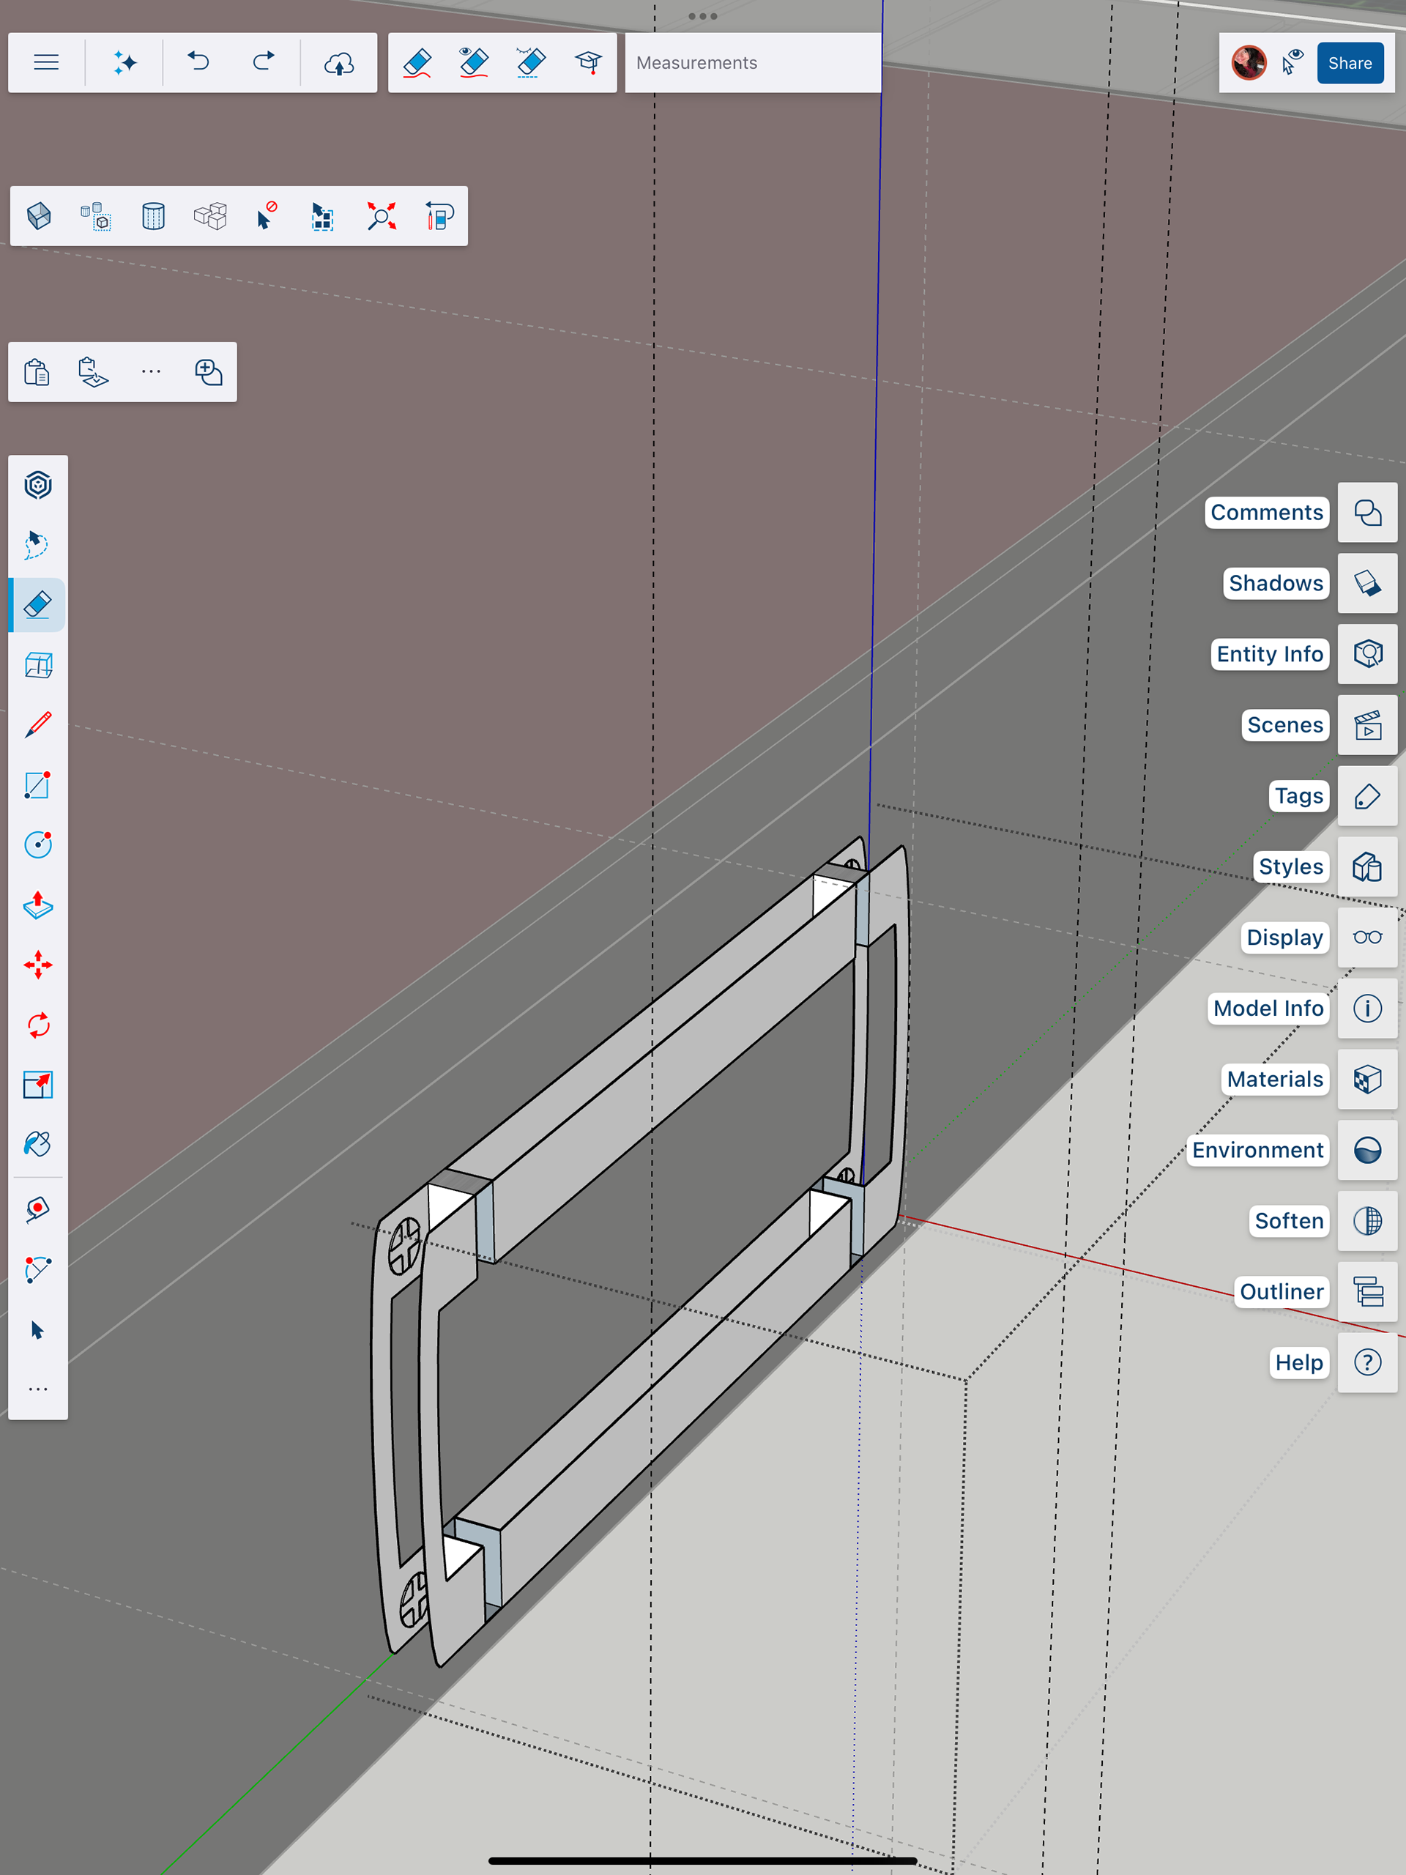Activate the Push/Pull tool
1406x1875 pixels.
click(38, 905)
